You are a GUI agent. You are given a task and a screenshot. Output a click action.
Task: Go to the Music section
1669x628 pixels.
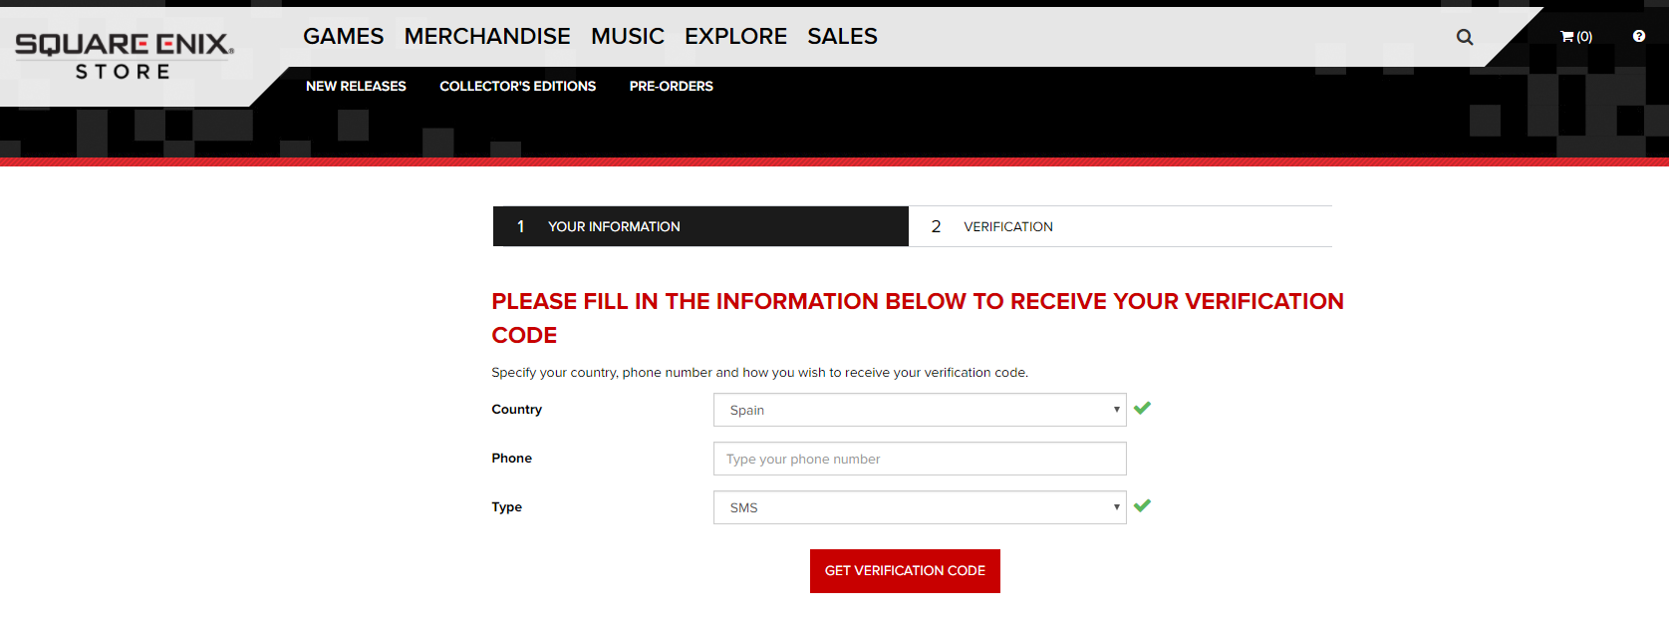pos(627,37)
